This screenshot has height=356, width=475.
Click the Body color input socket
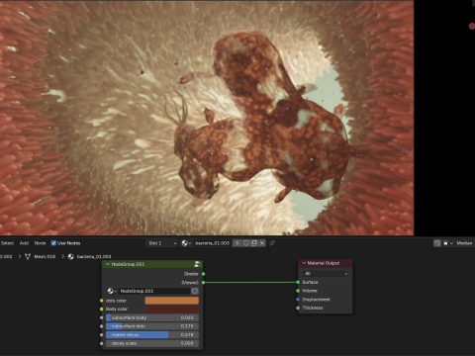coord(102,310)
